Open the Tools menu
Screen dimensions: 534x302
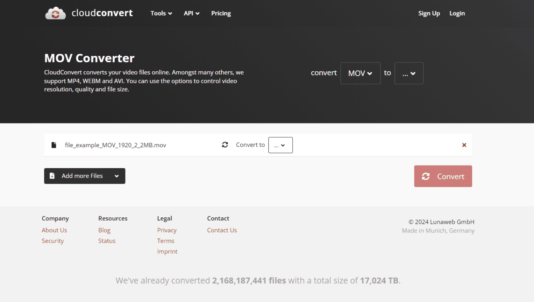pos(161,13)
